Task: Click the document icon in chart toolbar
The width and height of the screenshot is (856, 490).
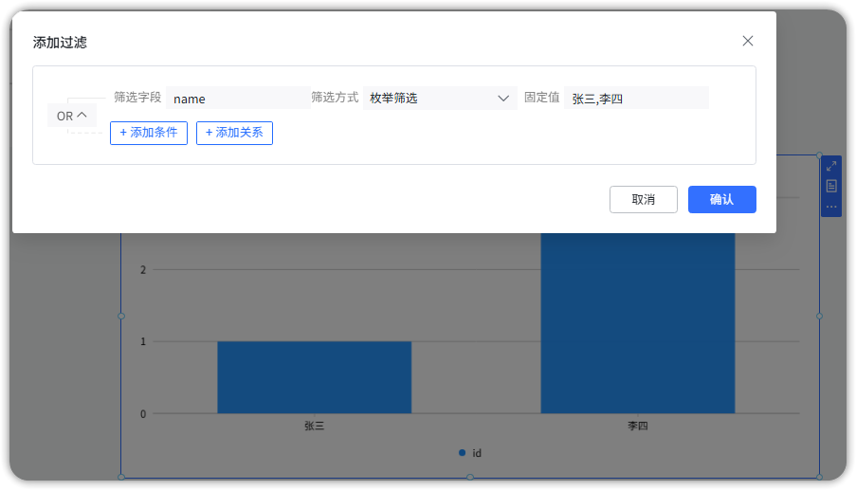Action: pos(831,186)
